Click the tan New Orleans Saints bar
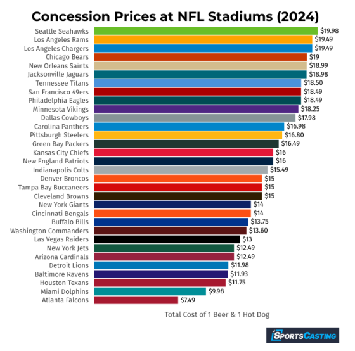The width and height of the screenshot is (355, 351). click(200, 66)
